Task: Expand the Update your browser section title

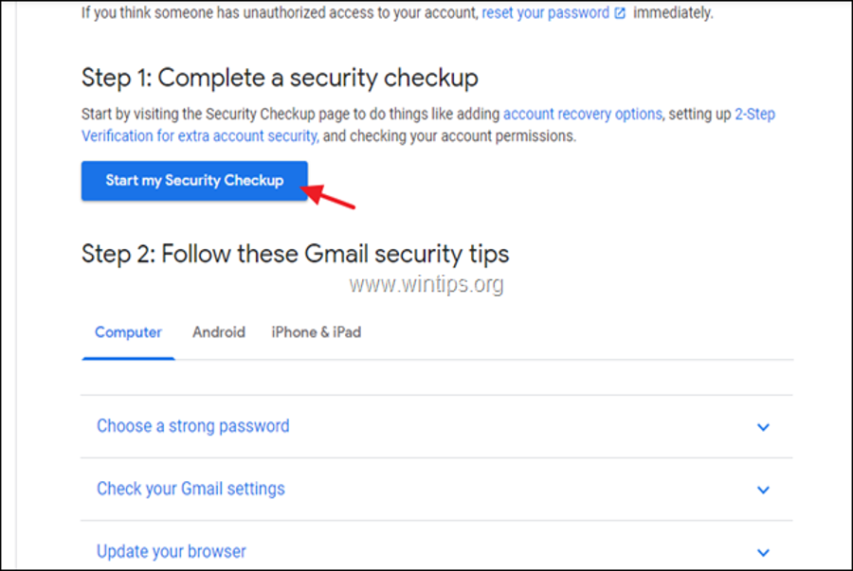Action: [x=172, y=551]
